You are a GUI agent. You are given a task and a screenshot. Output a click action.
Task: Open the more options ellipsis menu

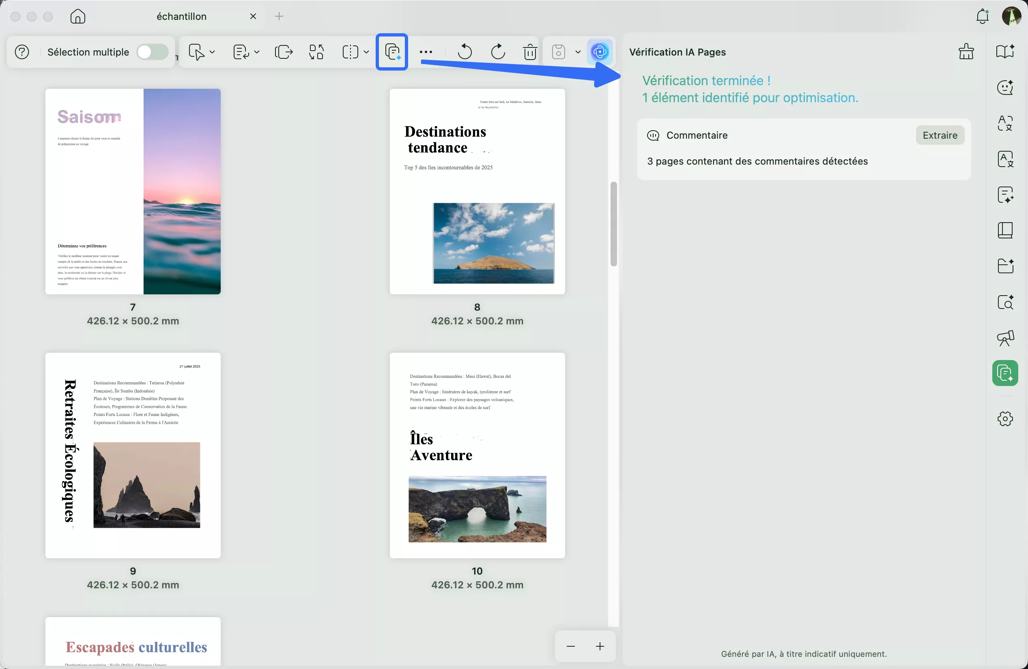tap(426, 52)
